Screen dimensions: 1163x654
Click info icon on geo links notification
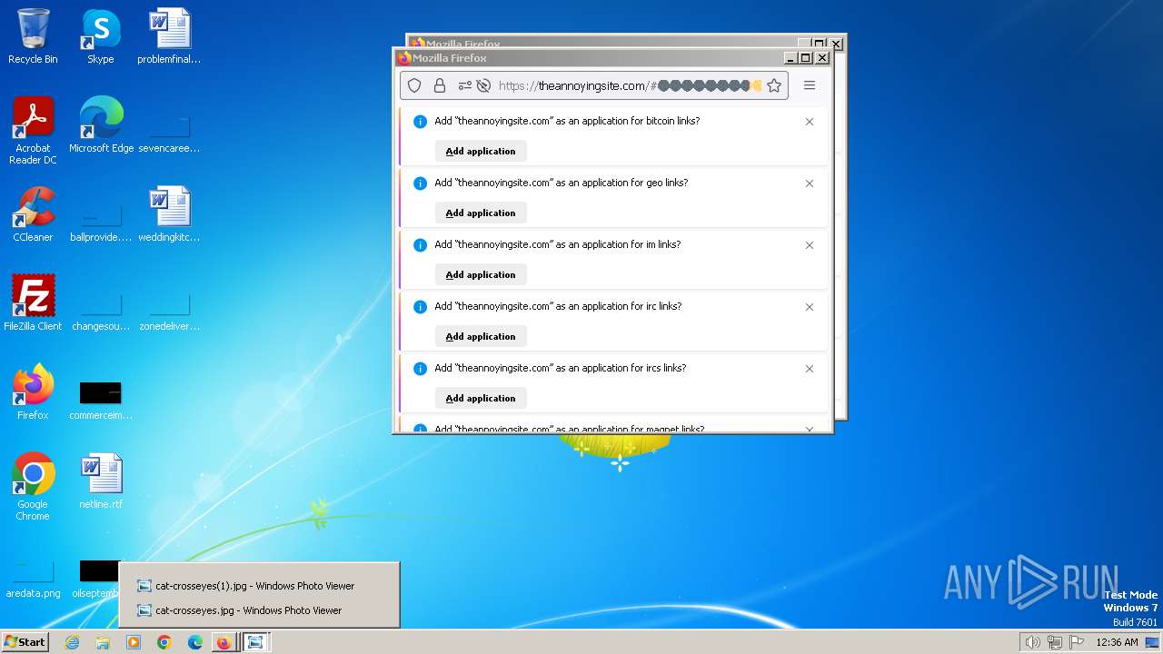pyautogui.click(x=420, y=183)
